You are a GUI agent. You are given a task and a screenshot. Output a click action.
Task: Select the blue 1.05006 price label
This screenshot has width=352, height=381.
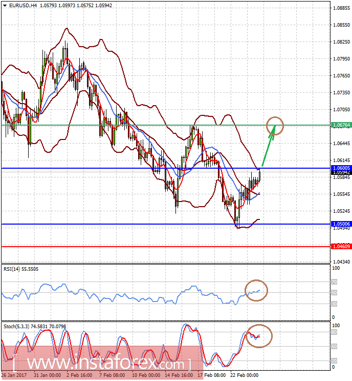tap(340, 224)
